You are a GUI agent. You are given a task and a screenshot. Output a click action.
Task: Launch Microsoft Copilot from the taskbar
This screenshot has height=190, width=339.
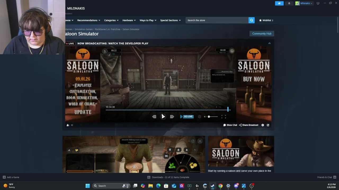[x=143, y=186]
